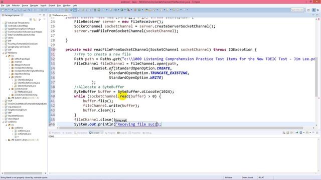Toggle Link with Editor in Package Explorer
The height and width of the screenshot is (180, 321).
pyautogui.click(x=35, y=19)
